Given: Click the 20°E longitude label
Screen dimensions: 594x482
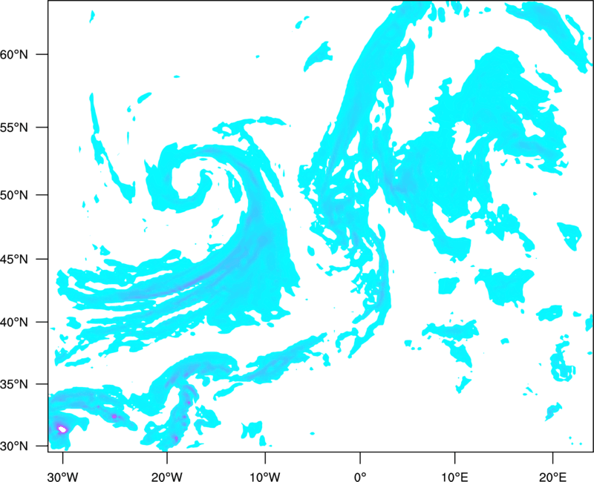Looking at the screenshot, I should point(552,477).
